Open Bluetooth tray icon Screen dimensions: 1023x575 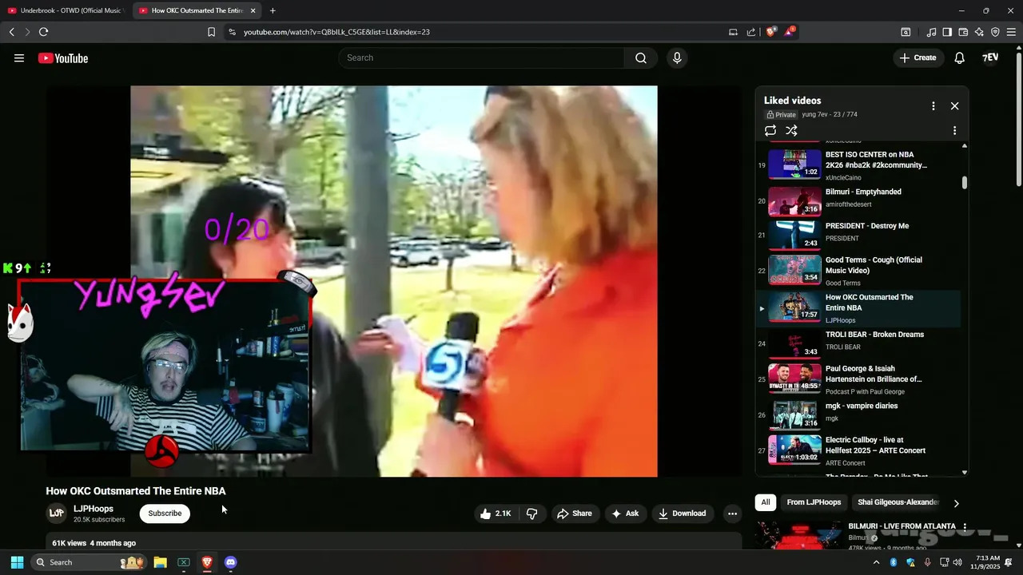click(894, 562)
